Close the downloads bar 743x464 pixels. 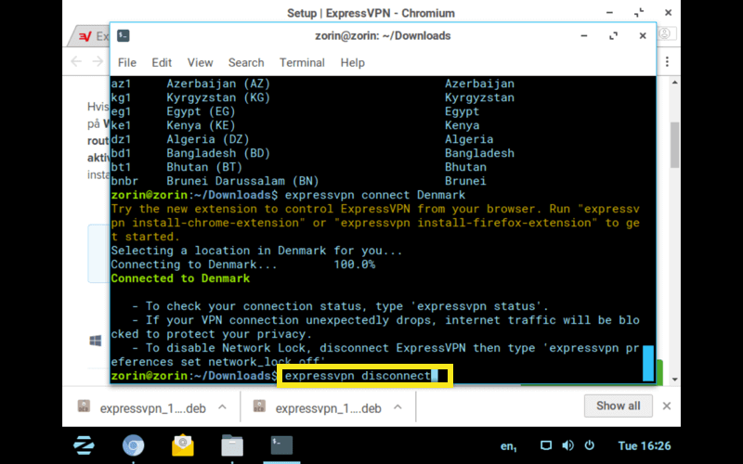(x=667, y=406)
